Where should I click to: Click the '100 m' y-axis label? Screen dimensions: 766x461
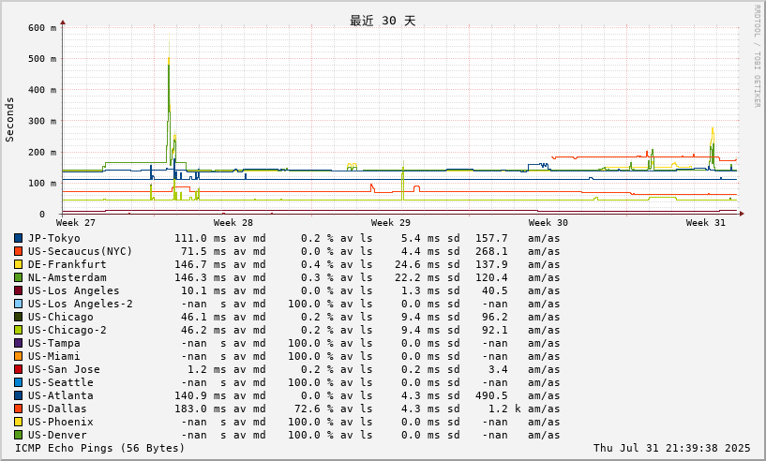pyautogui.click(x=42, y=184)
